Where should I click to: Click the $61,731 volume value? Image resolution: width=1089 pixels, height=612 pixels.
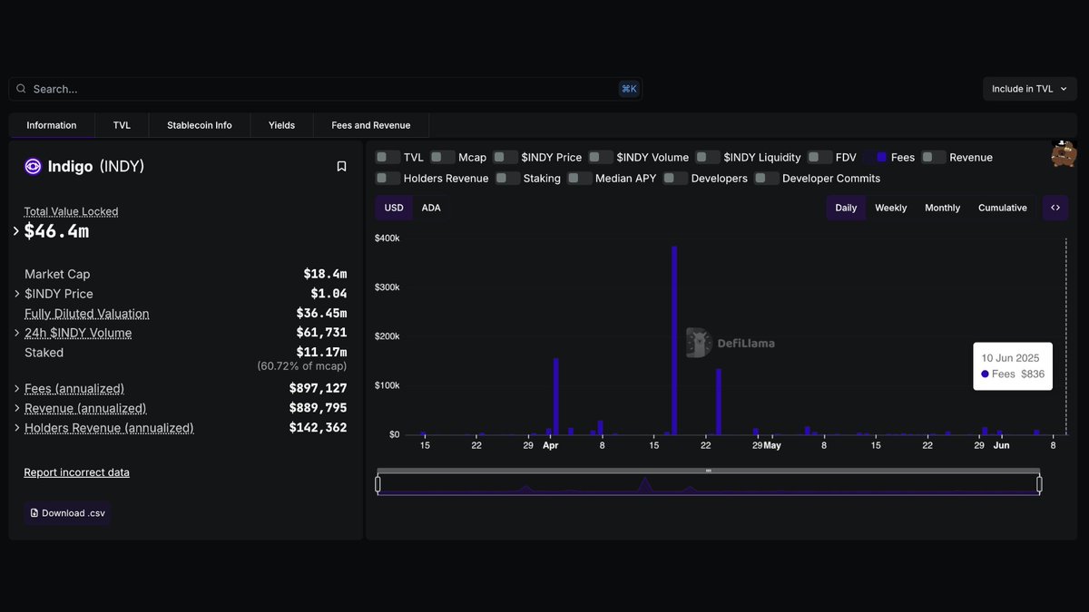tap(322, 333)
